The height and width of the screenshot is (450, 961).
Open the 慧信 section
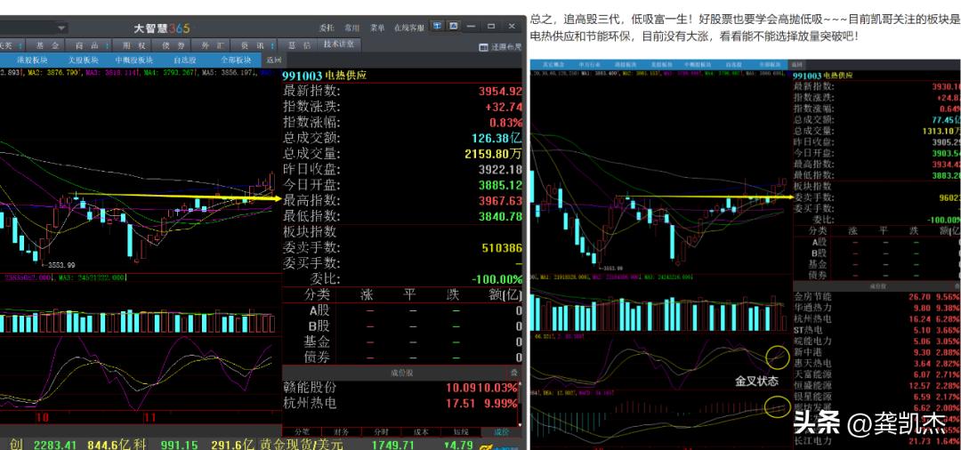(x=298, y=45)
